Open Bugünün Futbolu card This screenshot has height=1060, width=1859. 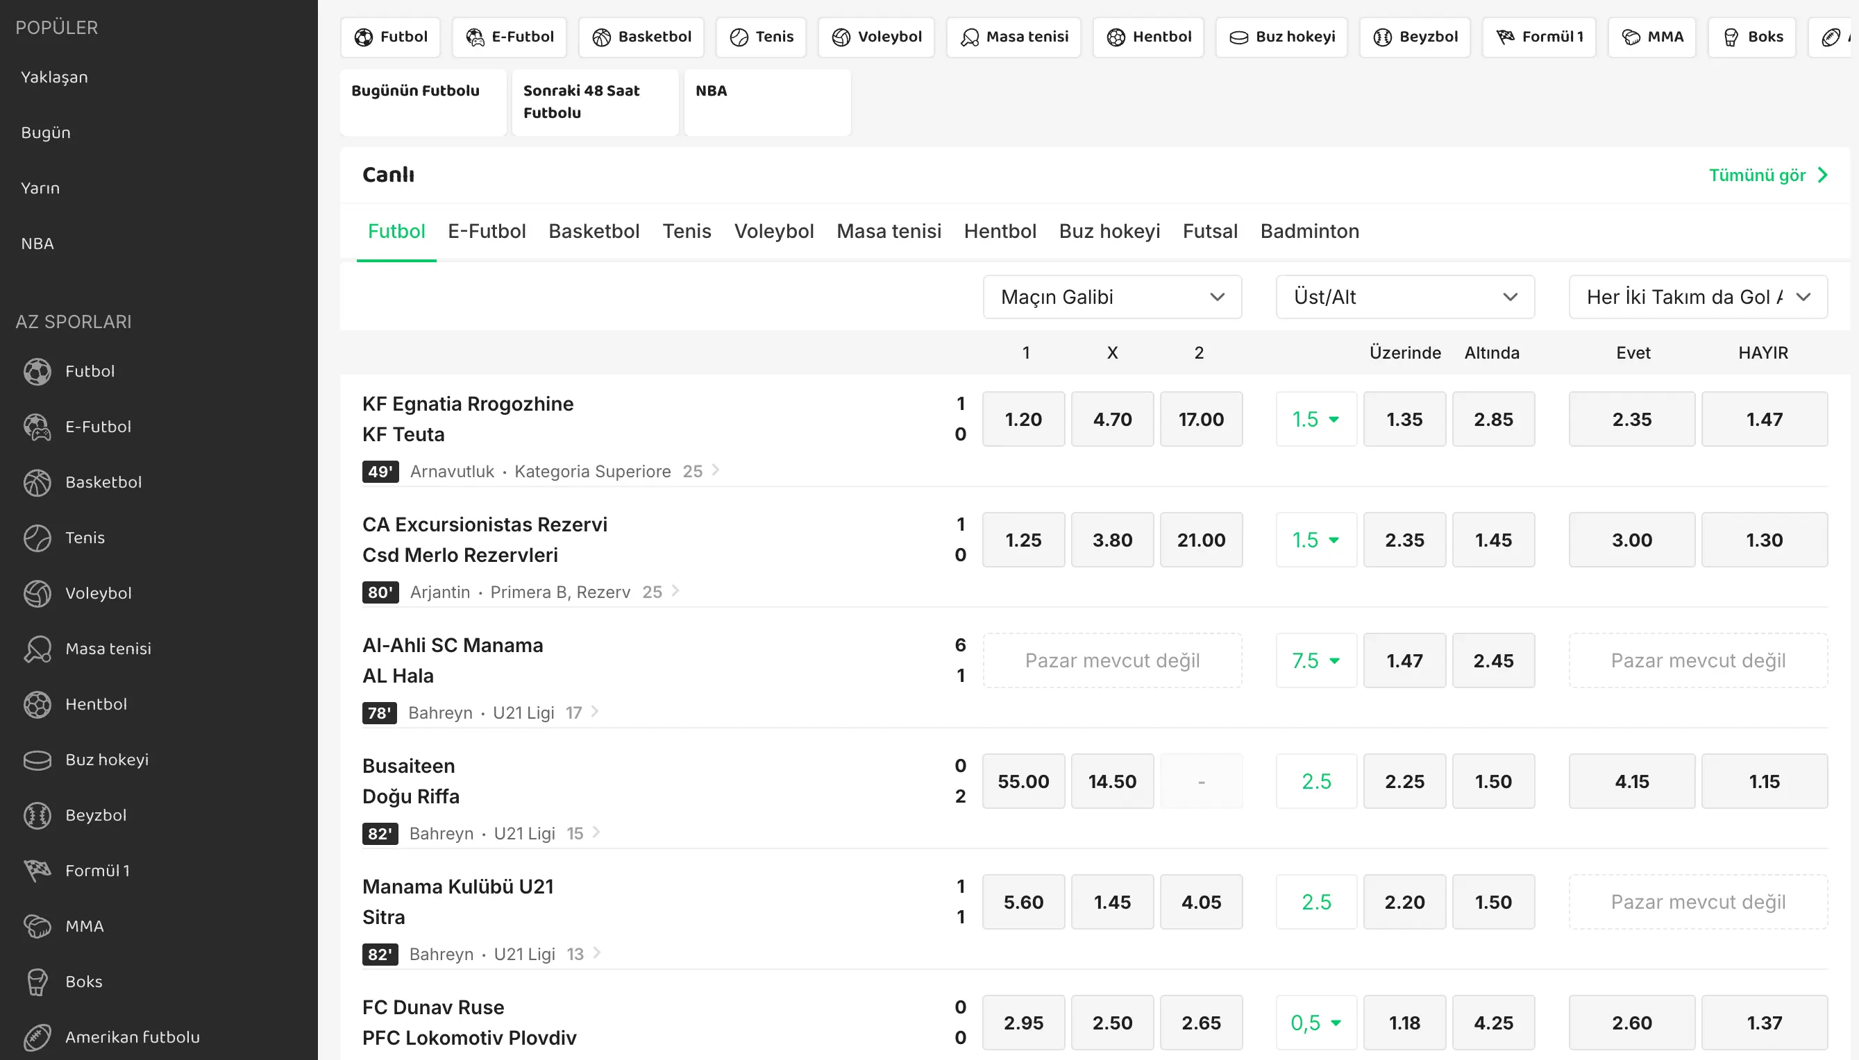[423, 101]
